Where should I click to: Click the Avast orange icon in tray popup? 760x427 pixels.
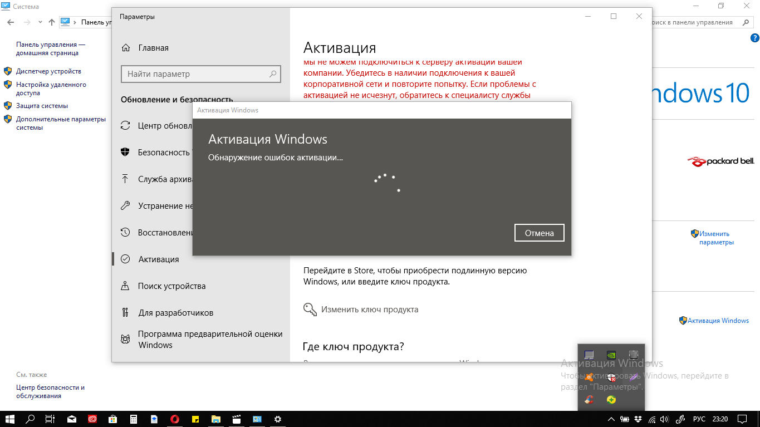click(x=589, y=377)
